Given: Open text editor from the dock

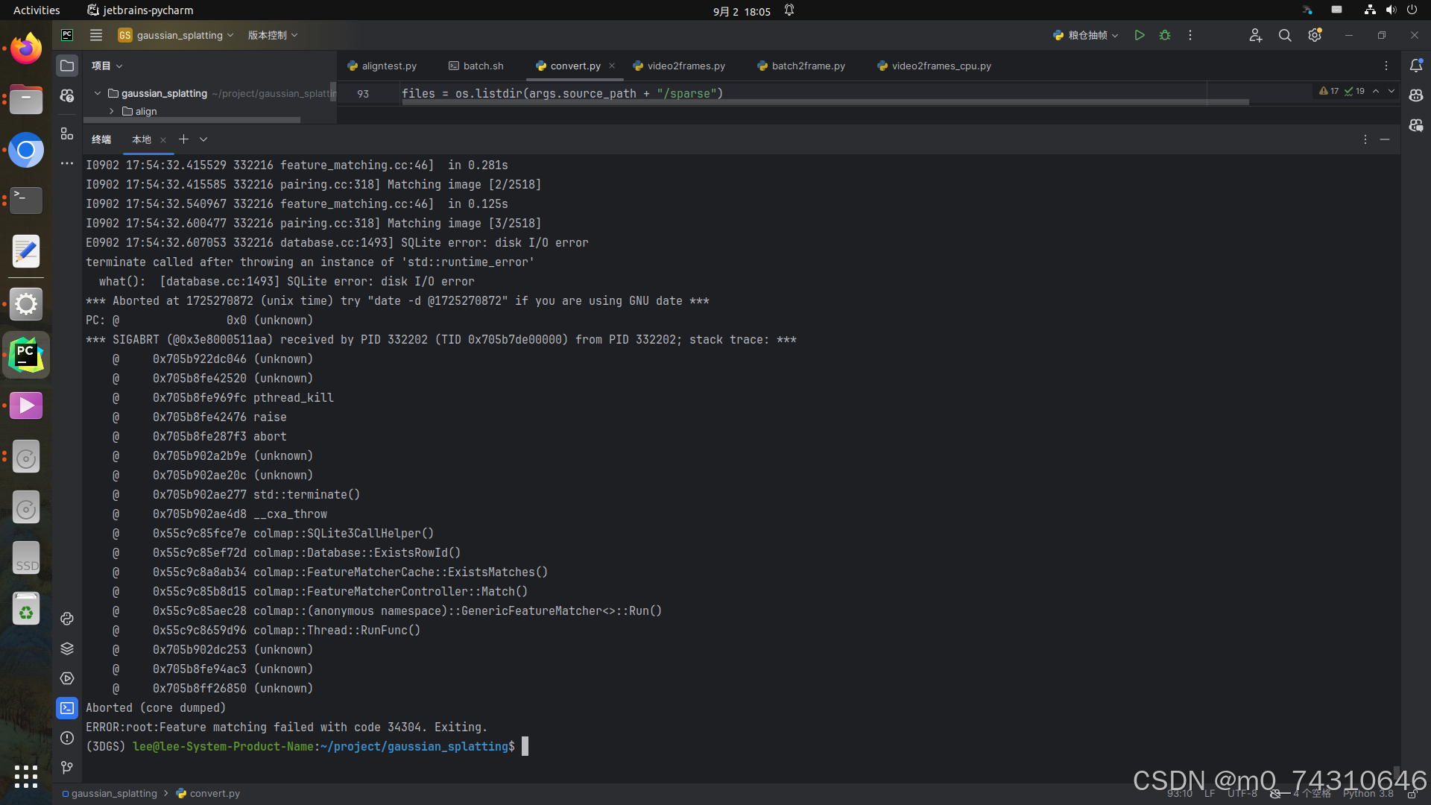Looking at the screenshot, I should point(26,251).
